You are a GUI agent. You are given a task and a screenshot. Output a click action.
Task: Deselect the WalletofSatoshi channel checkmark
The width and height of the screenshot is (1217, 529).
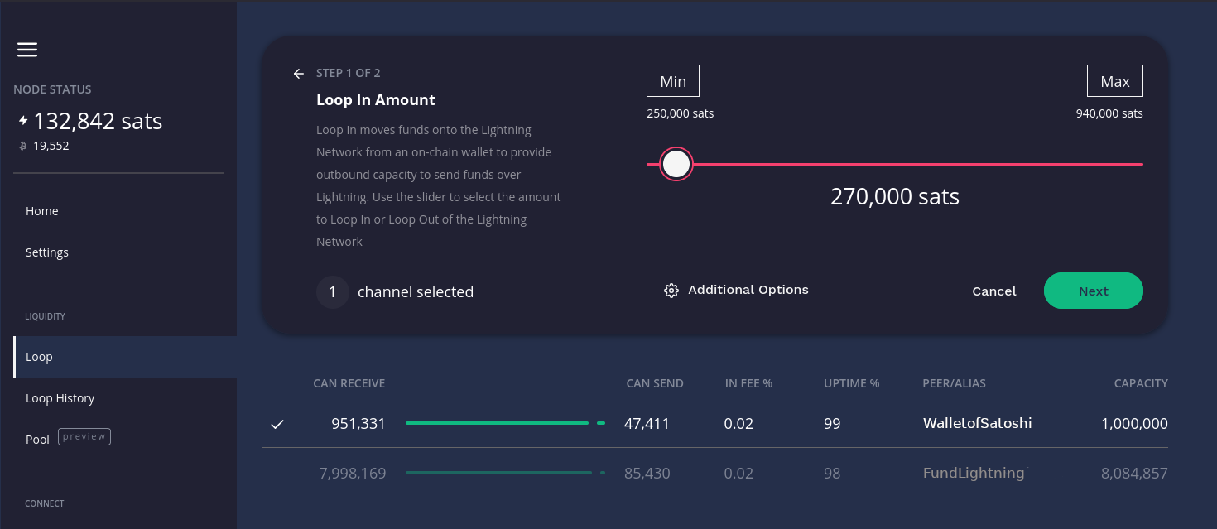[277, 423]
